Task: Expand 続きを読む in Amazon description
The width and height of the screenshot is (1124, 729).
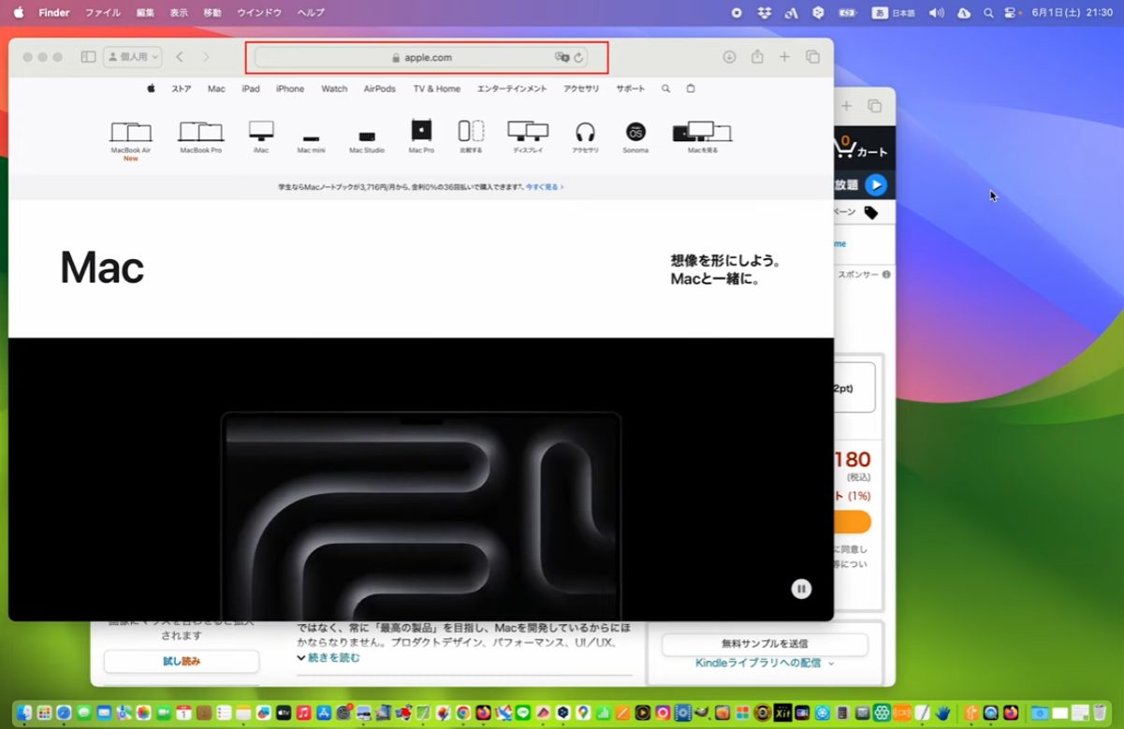Action: [328, 658]
